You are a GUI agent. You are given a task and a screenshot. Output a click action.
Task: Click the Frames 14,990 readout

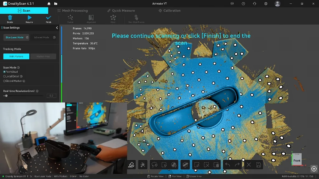pos(82,28)
